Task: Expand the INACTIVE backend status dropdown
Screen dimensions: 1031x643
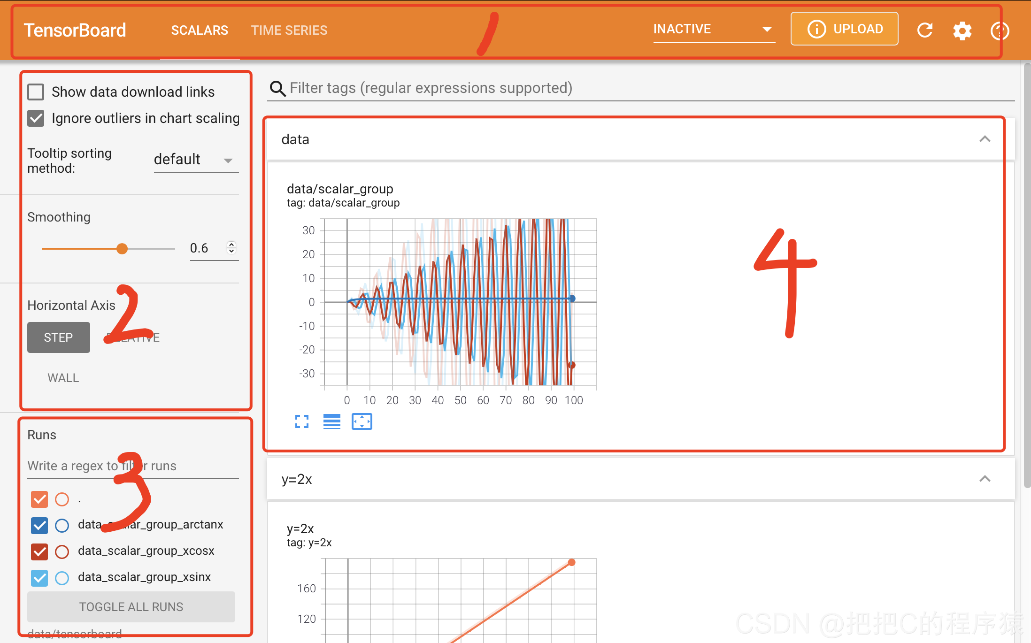Action: point(765,30)
